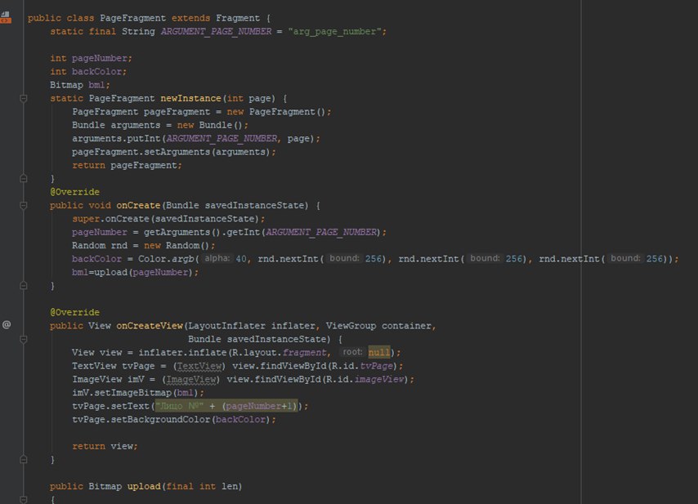Collapse the newInstance method using its fold marker
Image resolution: width=698 pixels, height=504 pixels.
pos(24,98)
